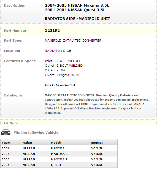Click the RADIATOR SIDE -MANIFOLD UNIT description title

click(77, 19)
